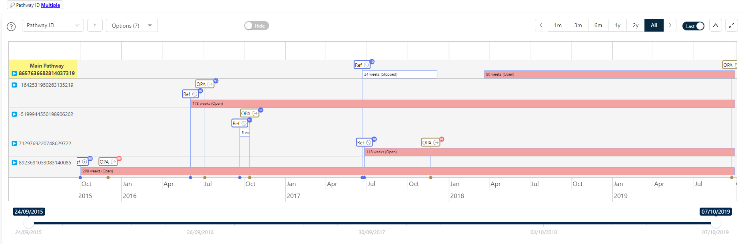Select the 6m time range tab
742x244 pixels.
[598, 25]
